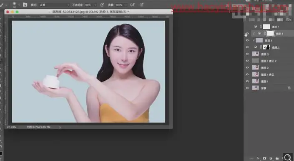Click the 图层 3 layer thumbnail
Image resolution: width=294 pixels, height=161 pixels.
(x=255, y=54)
